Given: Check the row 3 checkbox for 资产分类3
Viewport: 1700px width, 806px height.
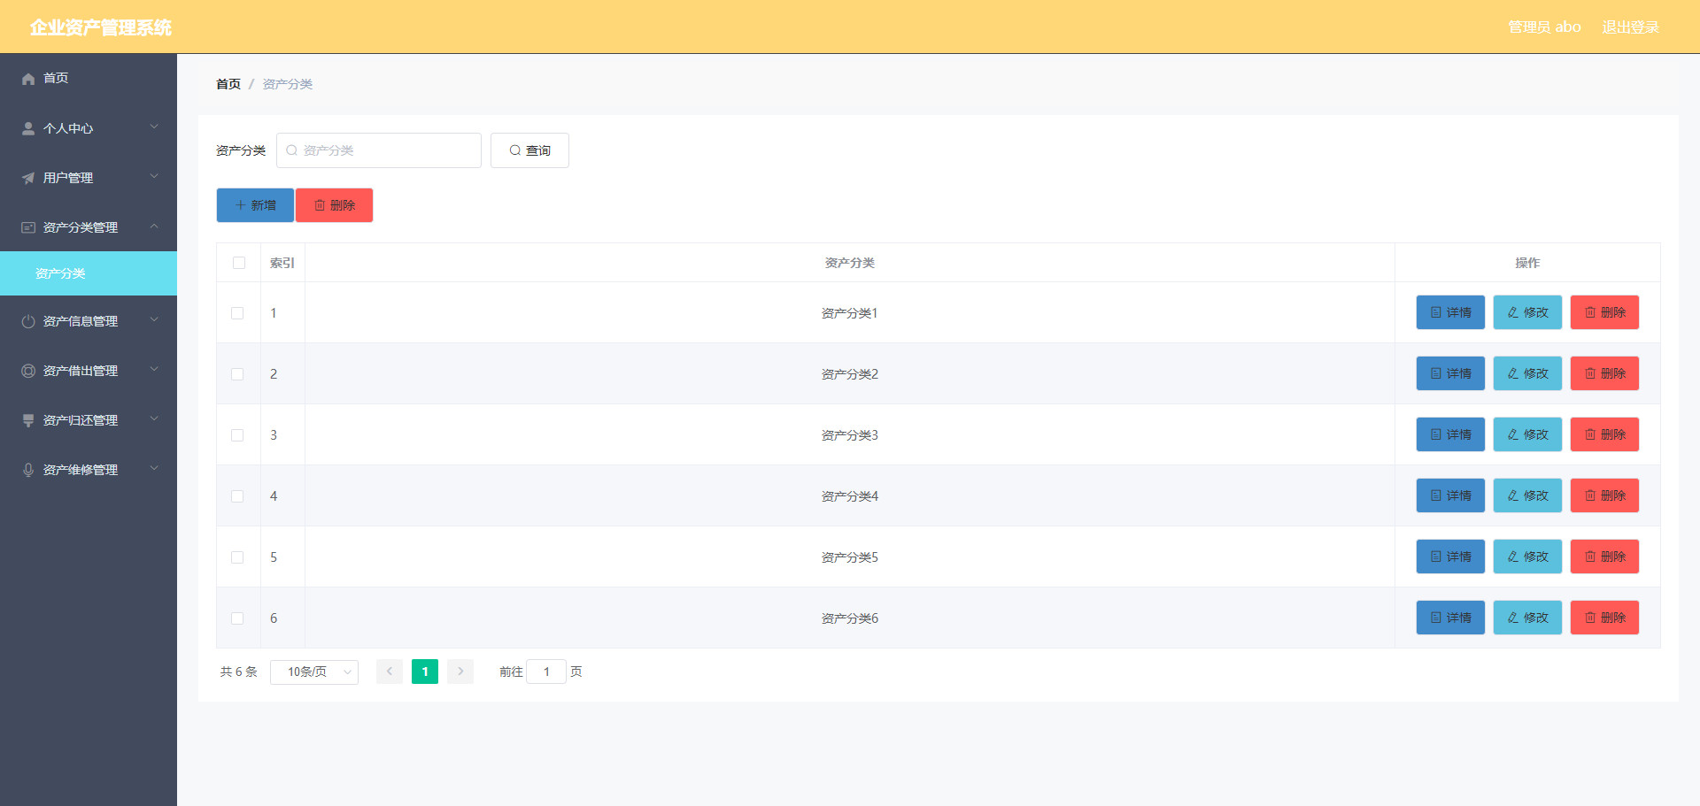Looking at the screenshot, I should pos(237,435).
